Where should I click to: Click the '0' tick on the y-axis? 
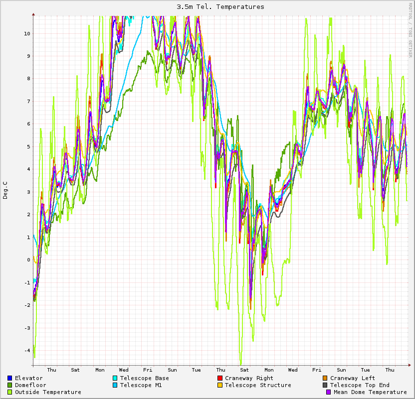[x=28, y=260]
